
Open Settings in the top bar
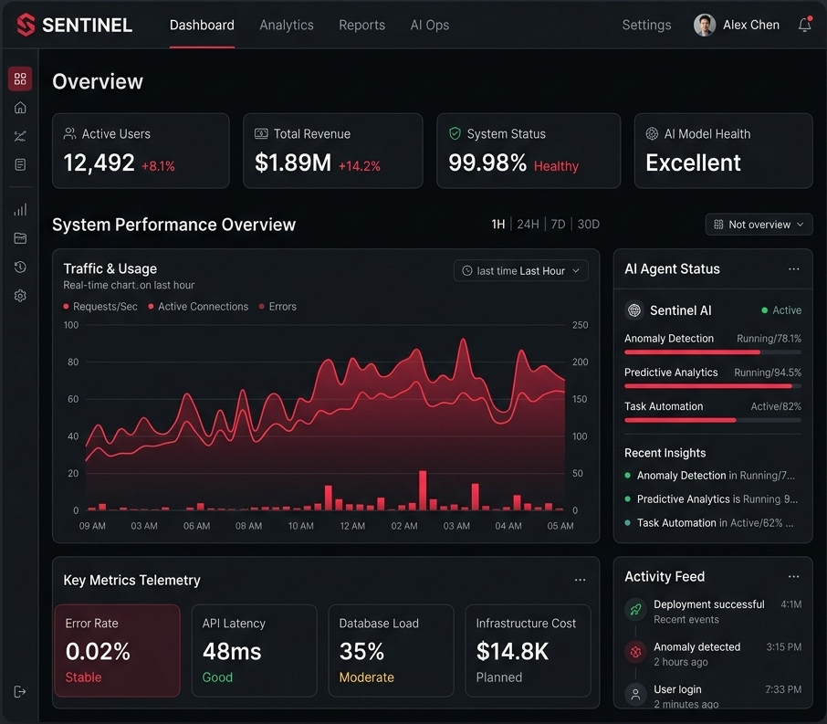(x=646, y=25)
